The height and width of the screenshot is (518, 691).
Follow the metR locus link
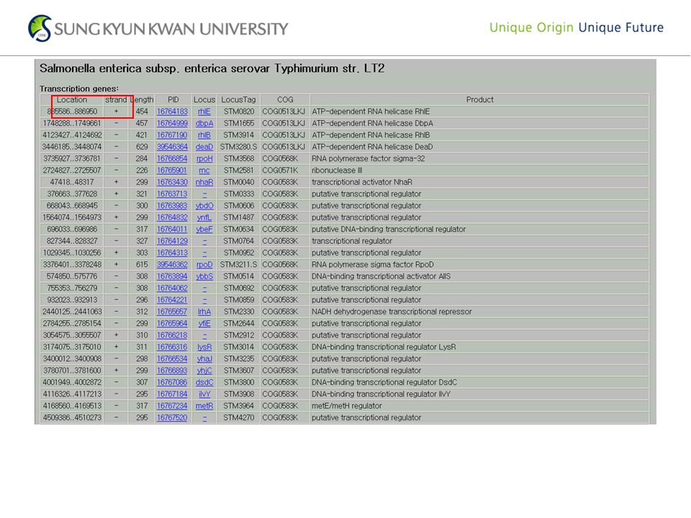pyautogui.click(x=204, y=406)
